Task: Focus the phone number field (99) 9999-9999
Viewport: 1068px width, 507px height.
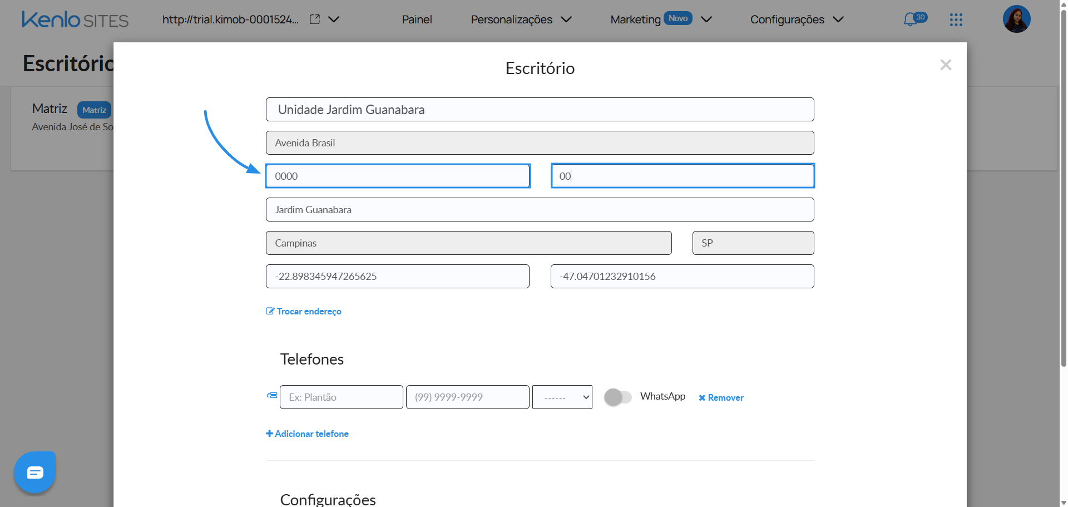Action: tap(467, 397)
